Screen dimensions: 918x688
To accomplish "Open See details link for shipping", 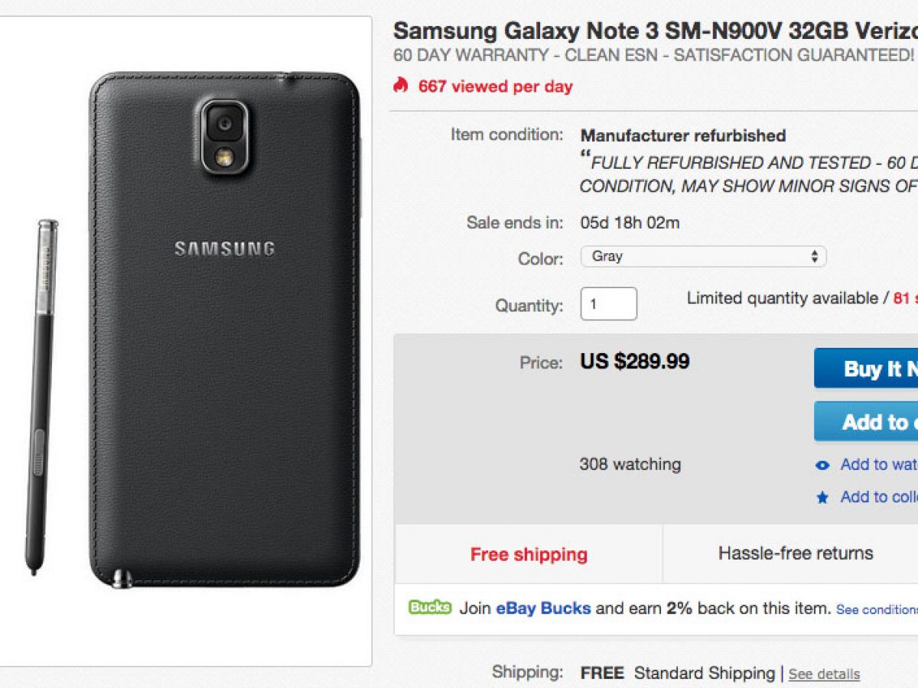I will tap(824, 674).
